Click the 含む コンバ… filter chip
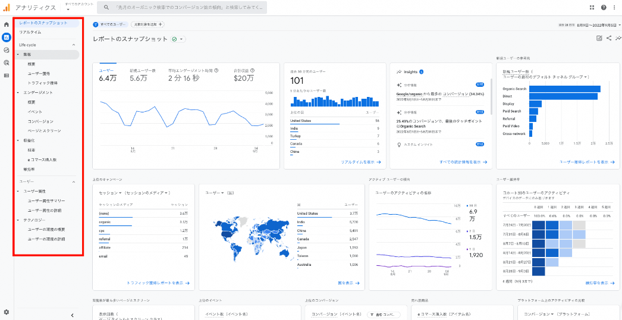This screenshot has height=320, width=622. tap(384, 315)
